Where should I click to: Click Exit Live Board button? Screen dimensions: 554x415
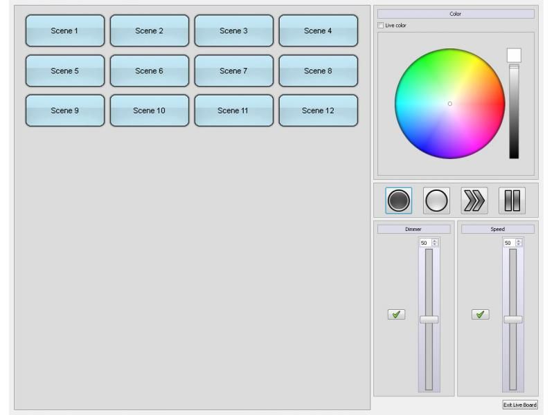pyautogui.click(x=520, y=405)
